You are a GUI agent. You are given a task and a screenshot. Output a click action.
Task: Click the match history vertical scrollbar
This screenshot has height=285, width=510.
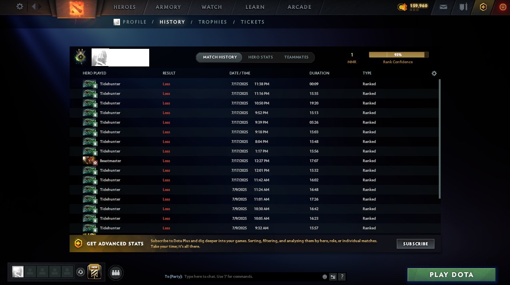pos(440,138)
